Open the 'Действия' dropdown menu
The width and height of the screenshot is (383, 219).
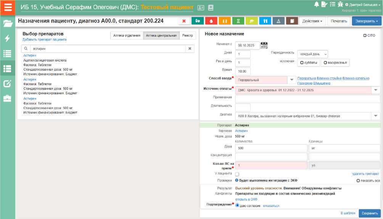coord(312,21)
